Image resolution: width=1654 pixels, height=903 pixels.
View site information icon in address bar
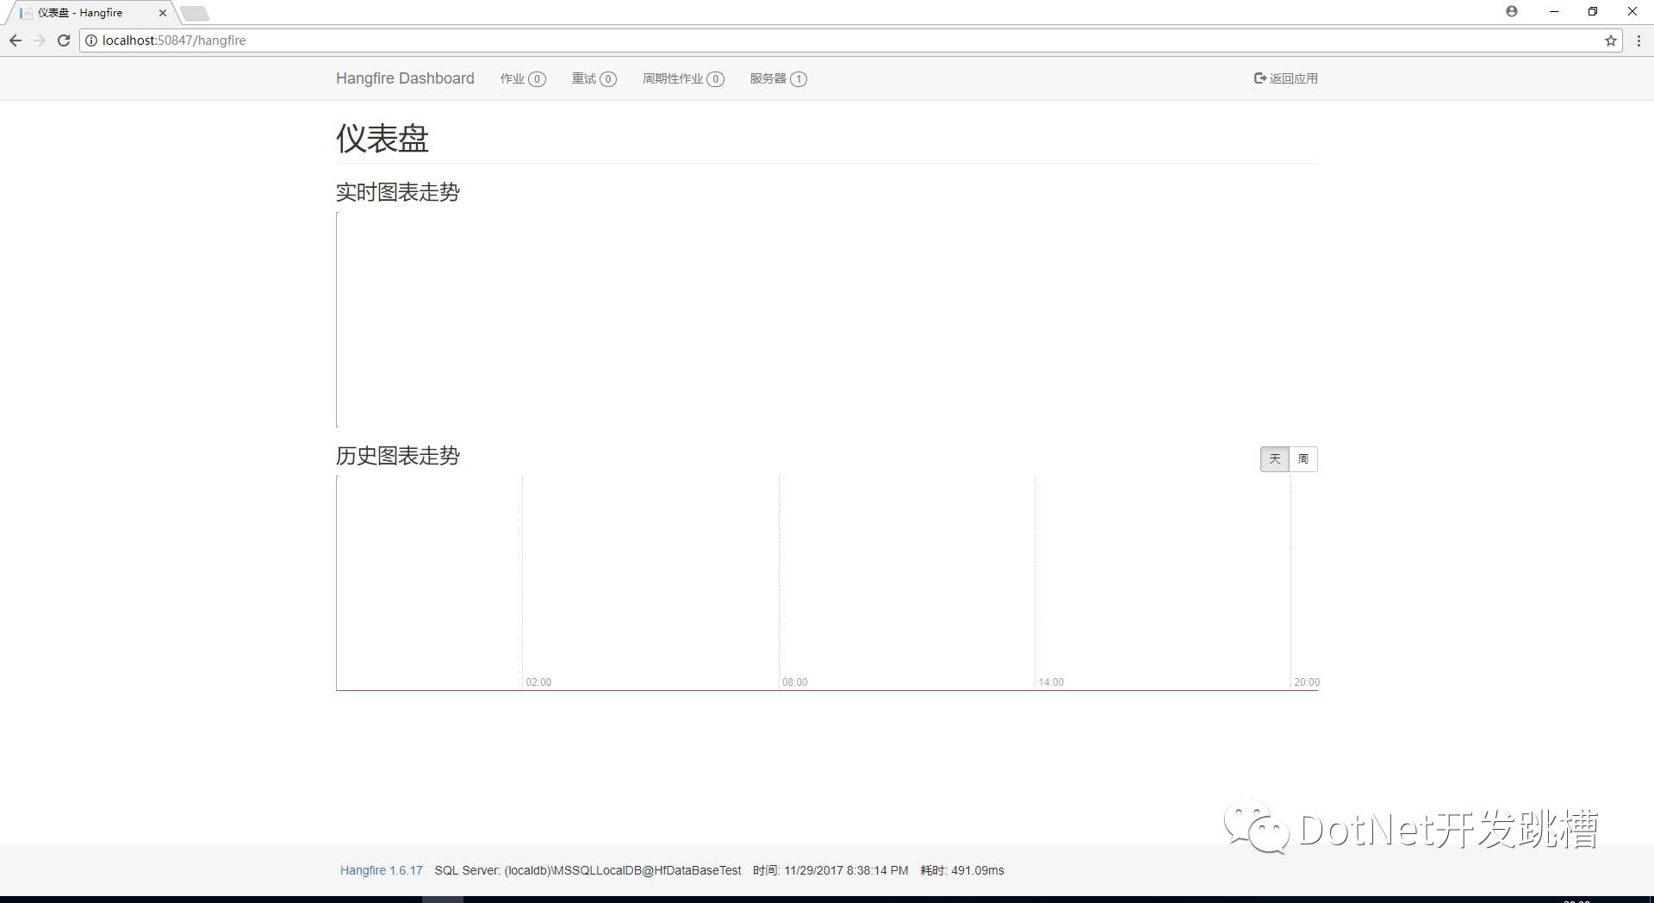(91, 40)
